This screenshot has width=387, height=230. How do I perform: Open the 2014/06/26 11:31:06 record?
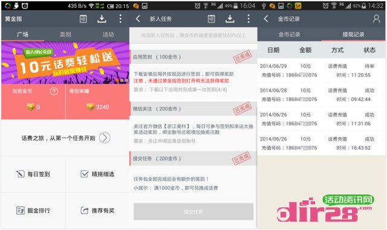click(321, 119)
